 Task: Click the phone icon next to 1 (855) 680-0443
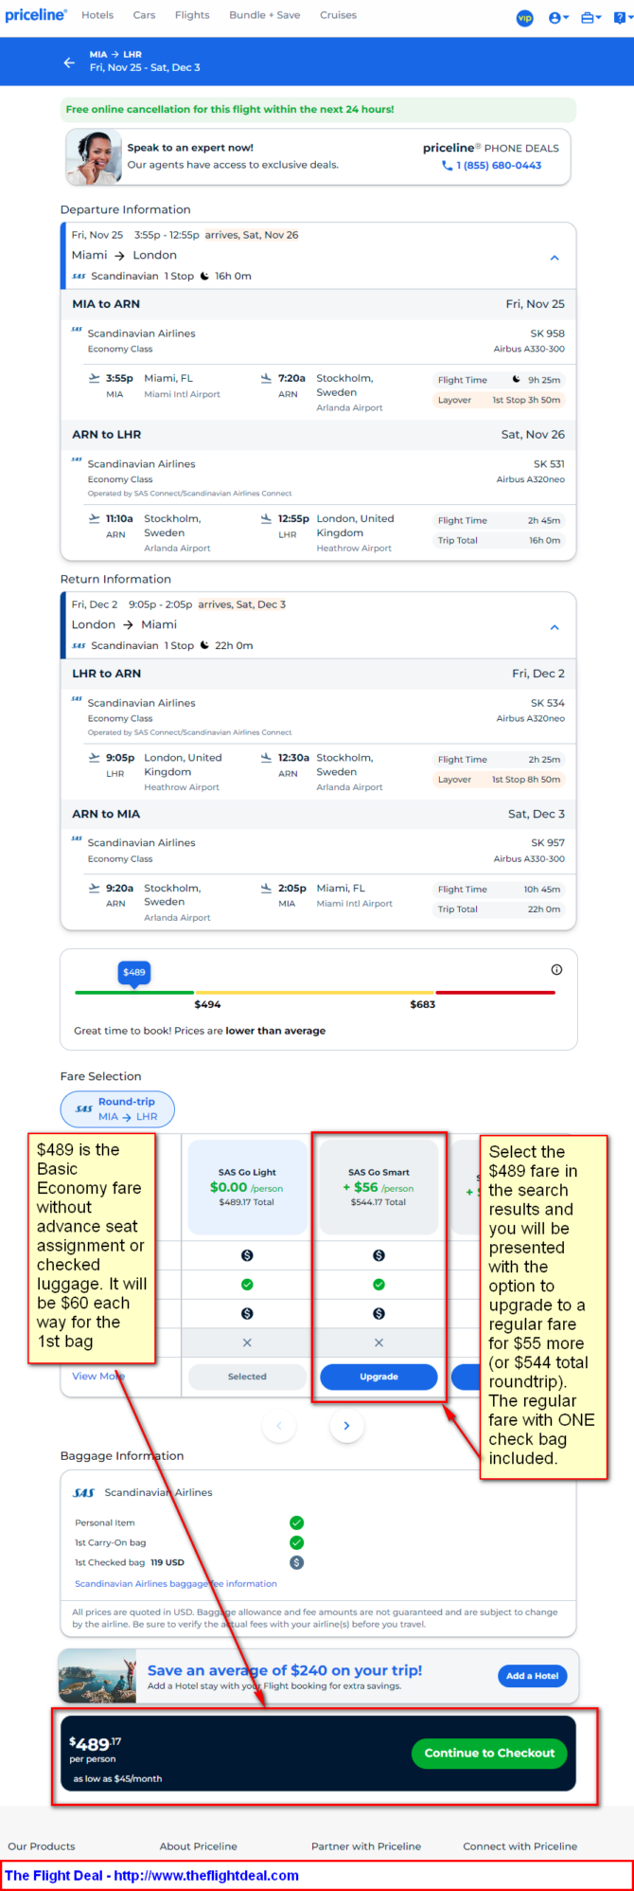(x=447, y=165)
